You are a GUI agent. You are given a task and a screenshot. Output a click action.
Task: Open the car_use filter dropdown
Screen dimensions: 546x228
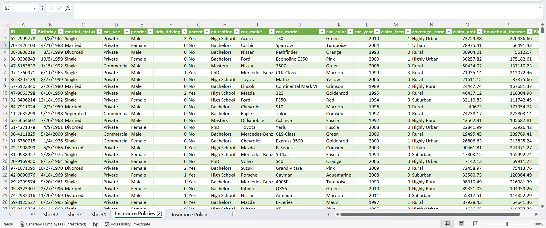coord(127,32)
